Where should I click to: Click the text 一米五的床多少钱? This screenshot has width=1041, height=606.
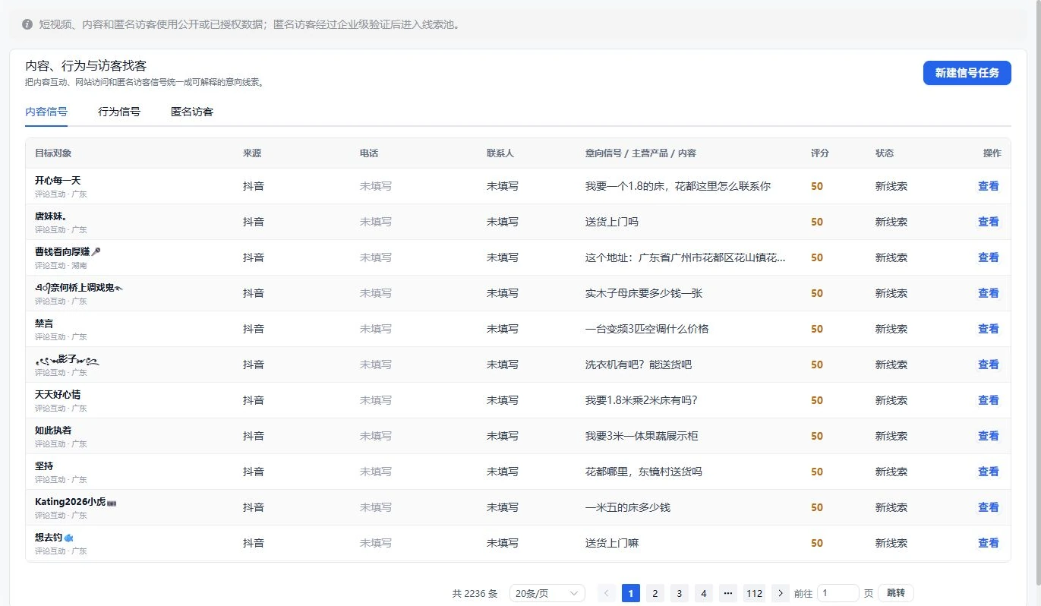tap(628, 507)
